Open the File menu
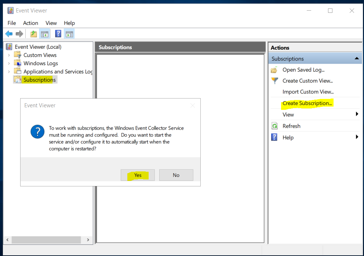The width and height of the screenshot is (364, 256). pyautogui.click(x=12, y=23)
